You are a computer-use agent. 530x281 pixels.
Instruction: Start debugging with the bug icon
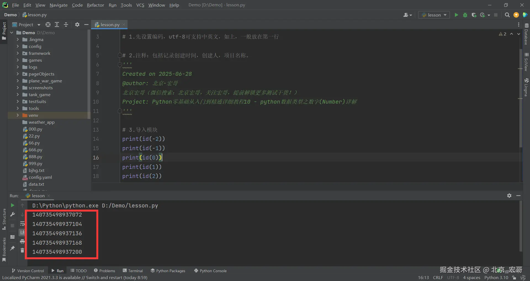(465, 15)
